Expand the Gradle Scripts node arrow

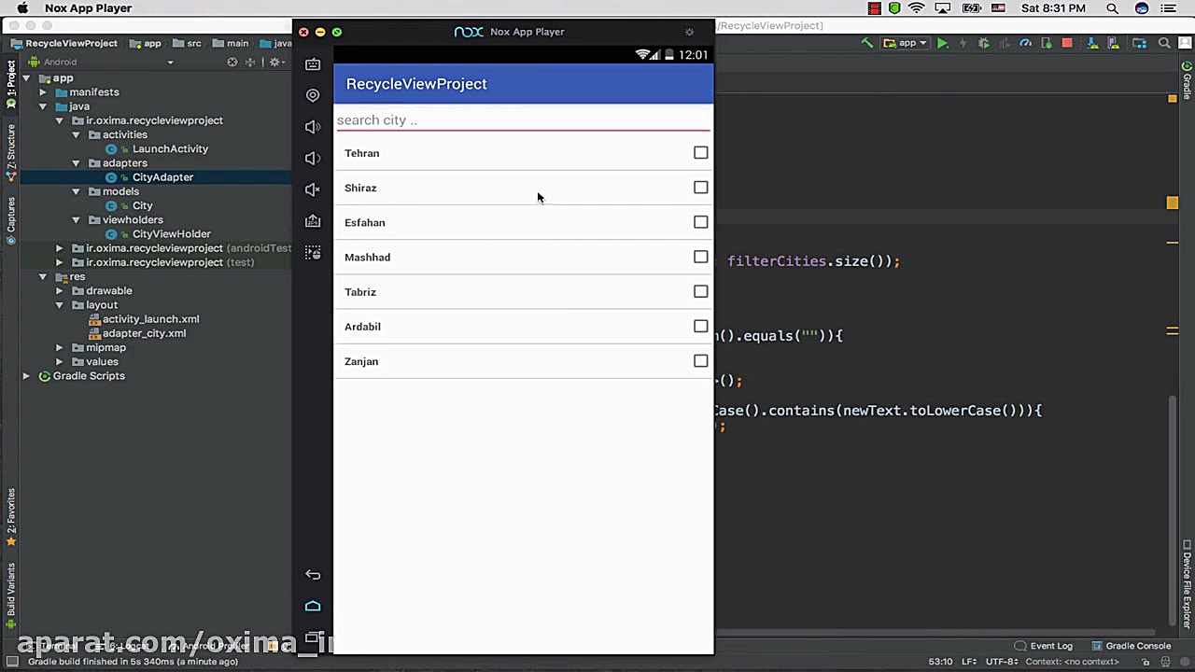coord(26,376)
